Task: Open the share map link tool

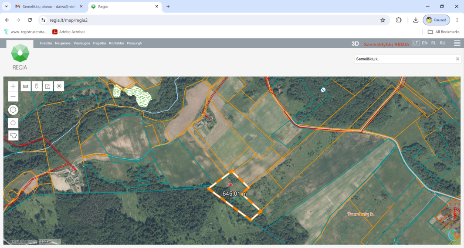Action: [x=47, y=86]
